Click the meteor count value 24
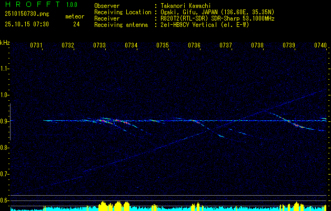 (76, 24)
